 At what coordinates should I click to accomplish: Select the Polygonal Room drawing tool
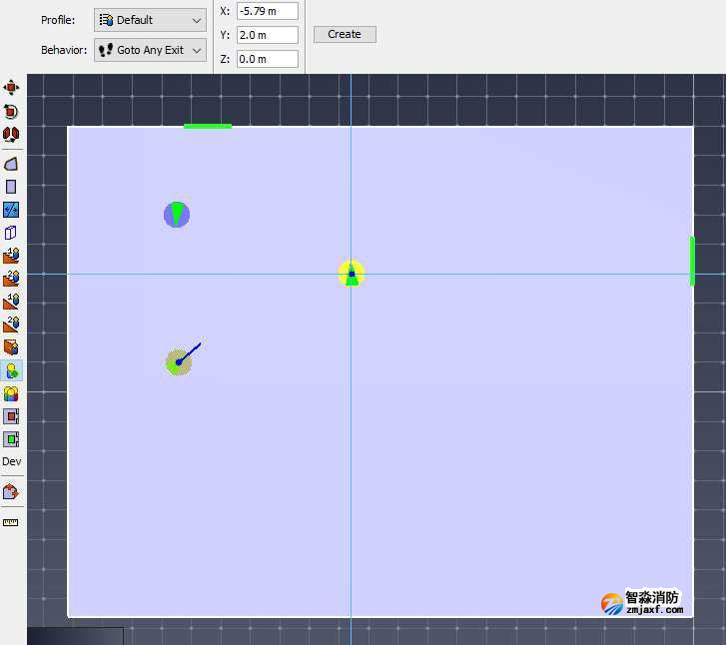tap(11, 164)
